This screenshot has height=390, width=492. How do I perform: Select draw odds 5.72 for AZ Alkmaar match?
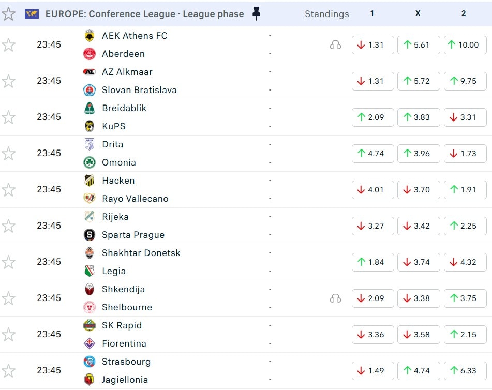418,81
